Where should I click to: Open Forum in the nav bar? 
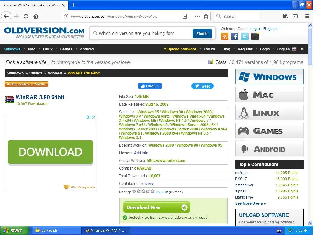209,49
